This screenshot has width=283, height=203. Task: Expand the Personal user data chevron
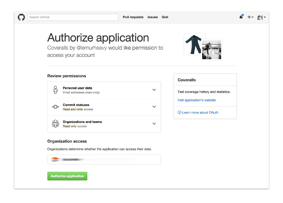154,90
